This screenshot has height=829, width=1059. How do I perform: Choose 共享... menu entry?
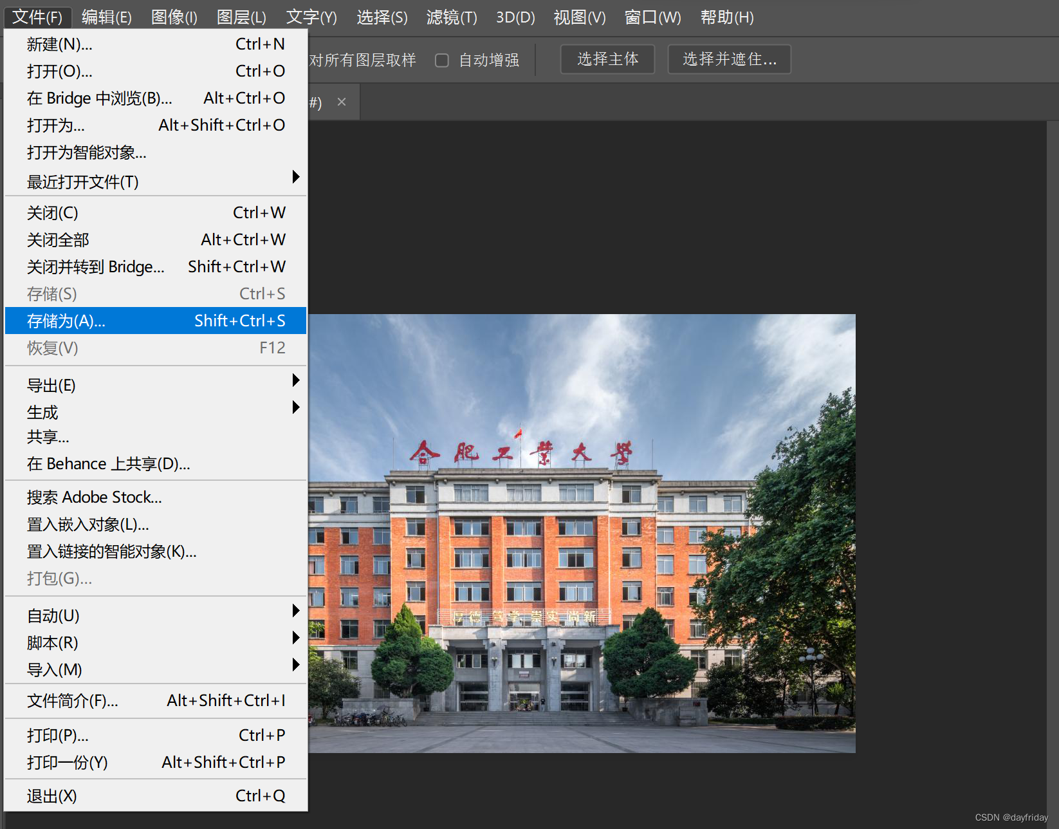[156, 437]
